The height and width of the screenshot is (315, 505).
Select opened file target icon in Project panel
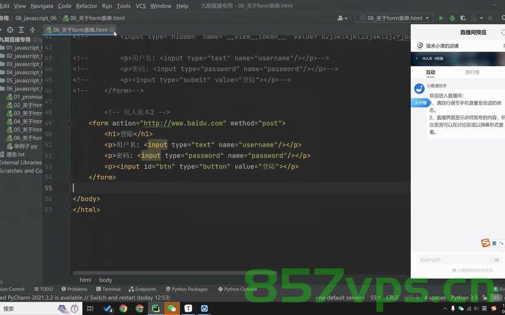tap(10, 30)
